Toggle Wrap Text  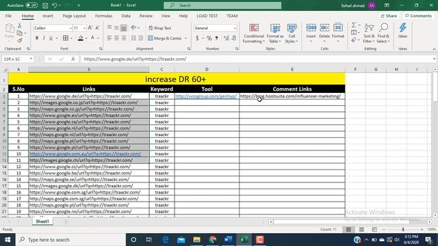(x=159, y=28)
